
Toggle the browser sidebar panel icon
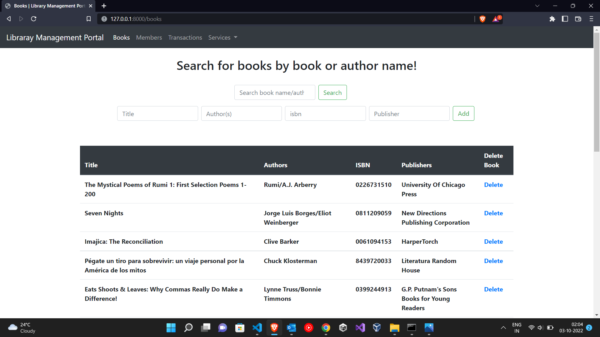pyautogui.click(x=565, y=19)
